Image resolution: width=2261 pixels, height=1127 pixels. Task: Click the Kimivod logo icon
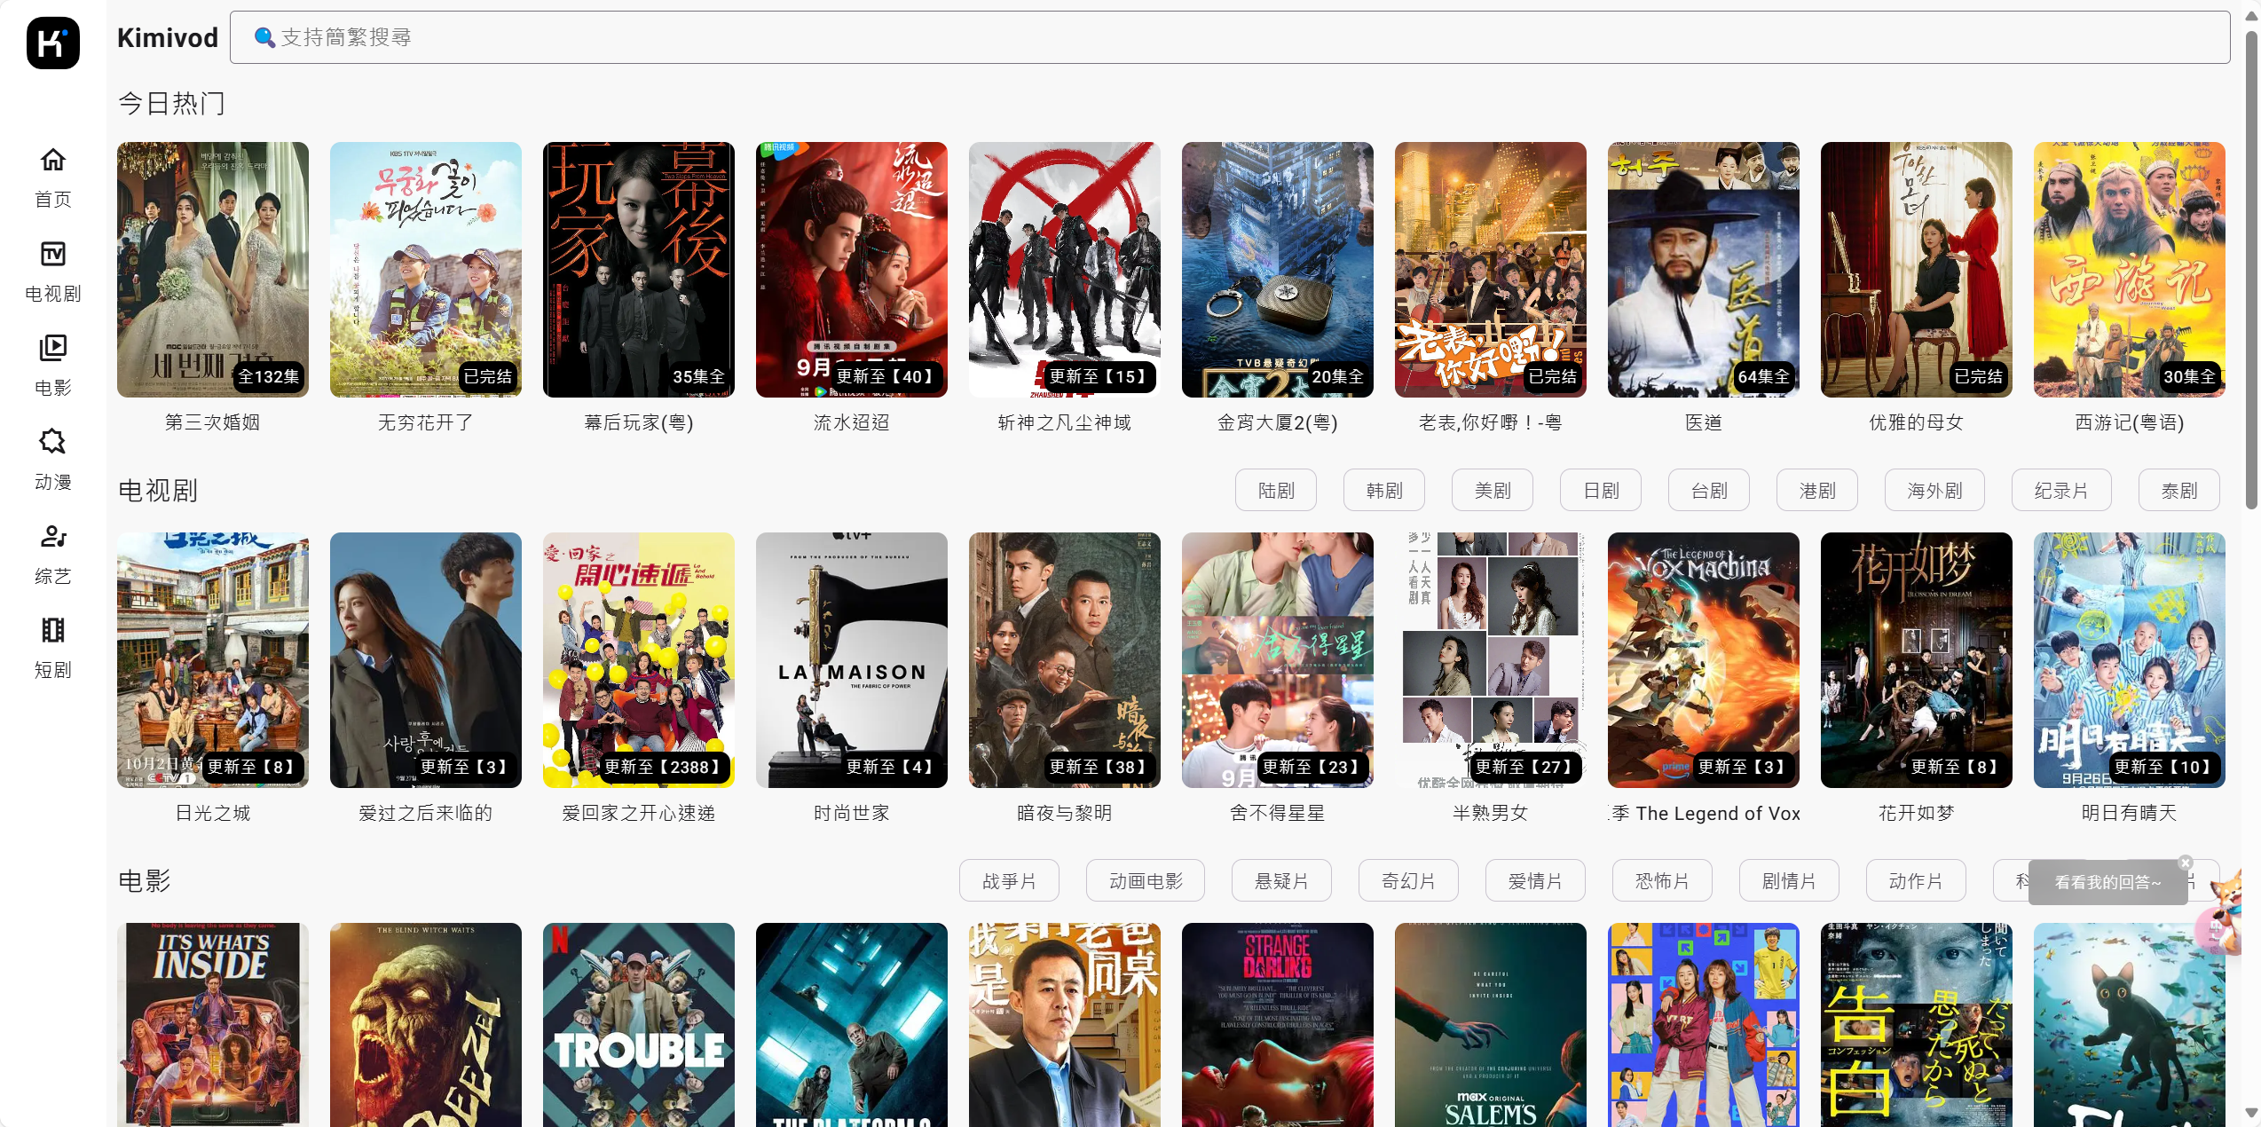click(x=53, y=43)
